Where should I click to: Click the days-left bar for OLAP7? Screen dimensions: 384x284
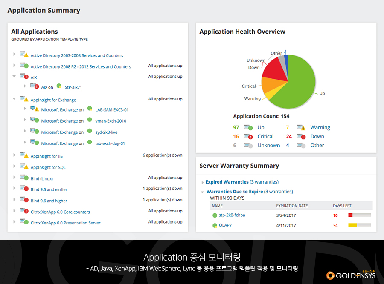coord(359,225)
